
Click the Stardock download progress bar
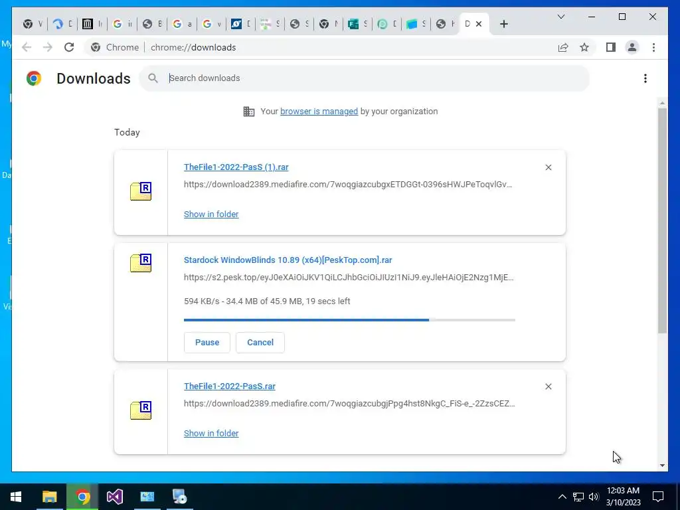coord(349,320)
